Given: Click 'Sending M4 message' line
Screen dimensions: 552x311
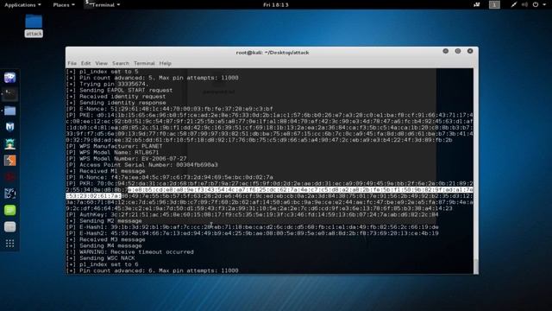Looking at the screenshot, I should click(x=103, y=245).
